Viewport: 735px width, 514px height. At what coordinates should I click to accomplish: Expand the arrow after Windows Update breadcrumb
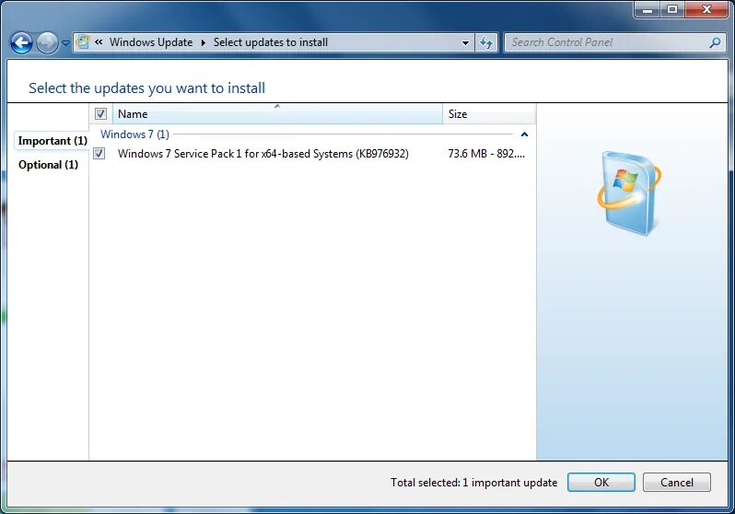coord(204,42)
